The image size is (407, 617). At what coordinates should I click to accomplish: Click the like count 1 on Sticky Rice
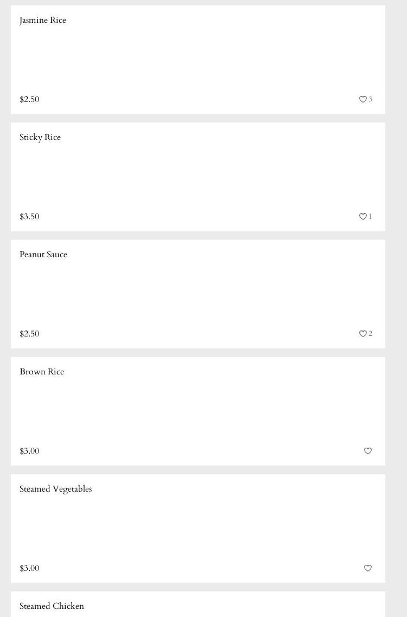(x=371, y=217)
